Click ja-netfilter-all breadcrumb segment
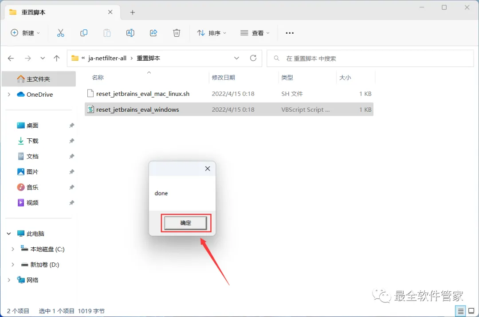 coord(107,59)
